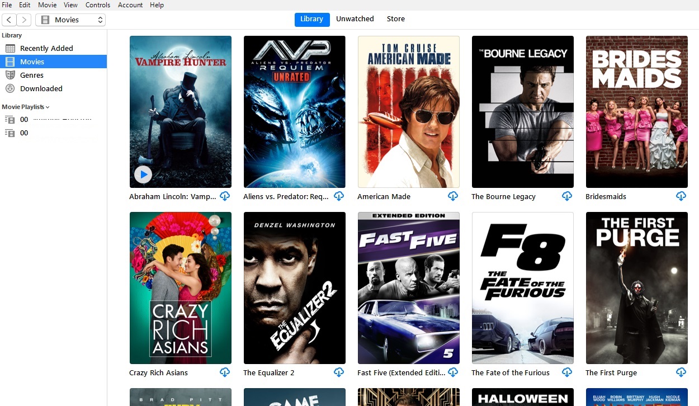
Task: Click the Recently Added grid icon
Action: 10,48
